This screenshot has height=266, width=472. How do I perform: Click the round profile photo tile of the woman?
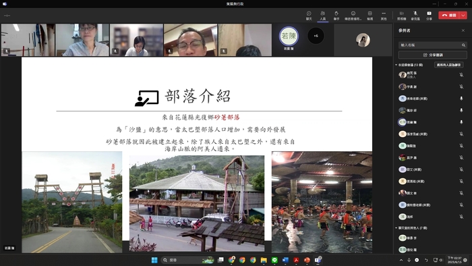[363, 40]
